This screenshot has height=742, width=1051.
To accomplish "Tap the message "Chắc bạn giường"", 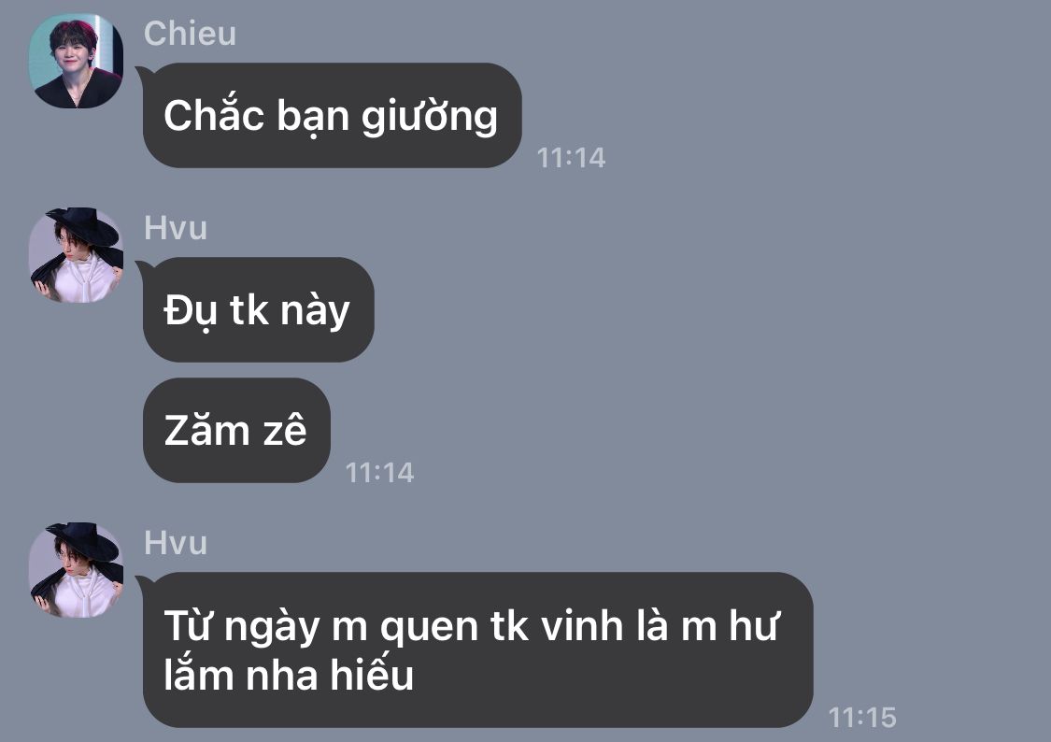I will (332, 115).
